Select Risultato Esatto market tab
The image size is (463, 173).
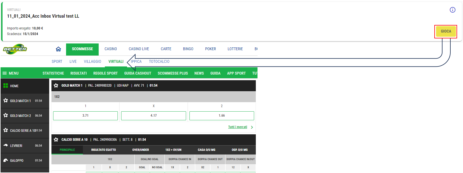click(103, 150)
